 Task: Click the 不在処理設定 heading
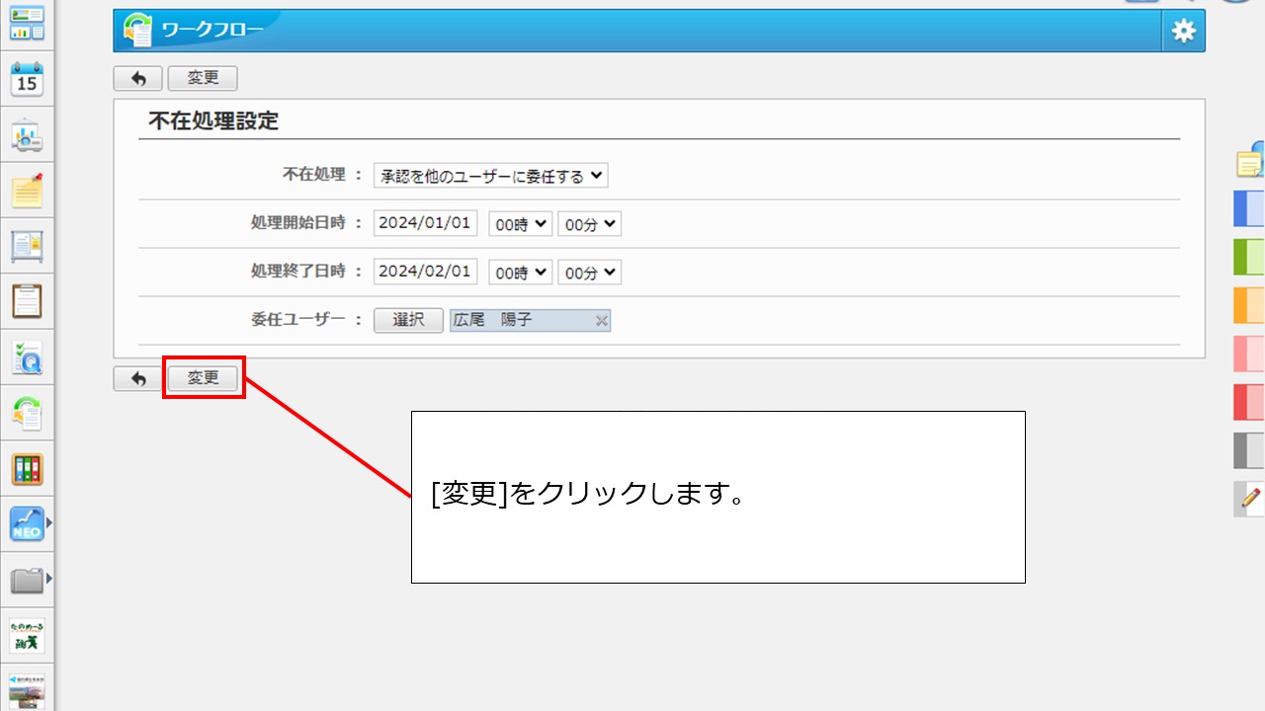213,121
